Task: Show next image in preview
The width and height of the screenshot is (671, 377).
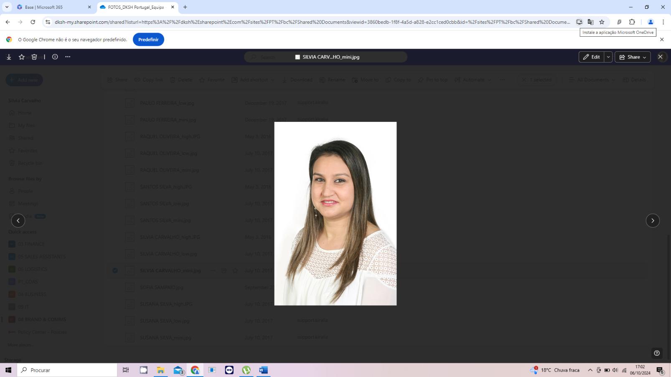Action: click(x=653, y=220)
